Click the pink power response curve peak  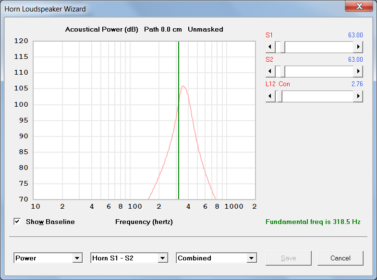(183, 86)
